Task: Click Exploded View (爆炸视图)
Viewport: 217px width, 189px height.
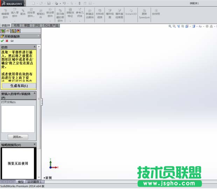Action: 110,14
